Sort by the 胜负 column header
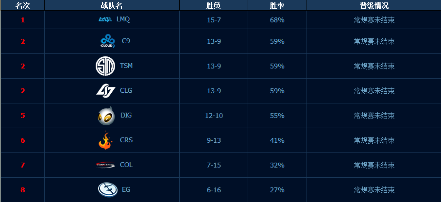 (x=214, y=5)
